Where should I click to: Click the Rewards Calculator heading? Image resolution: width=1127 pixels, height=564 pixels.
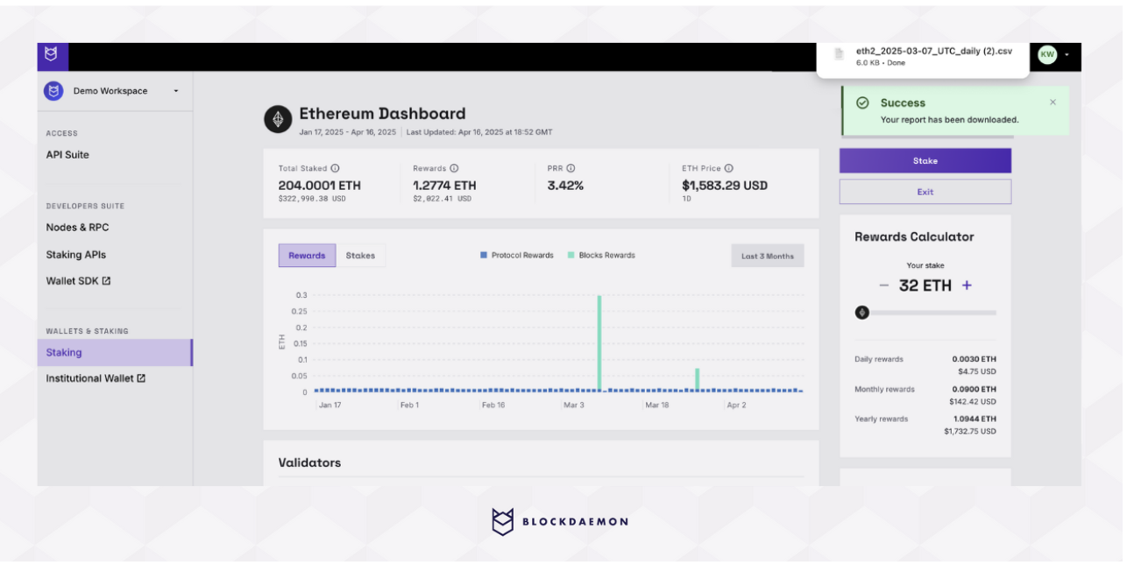[x=914, y=236]
